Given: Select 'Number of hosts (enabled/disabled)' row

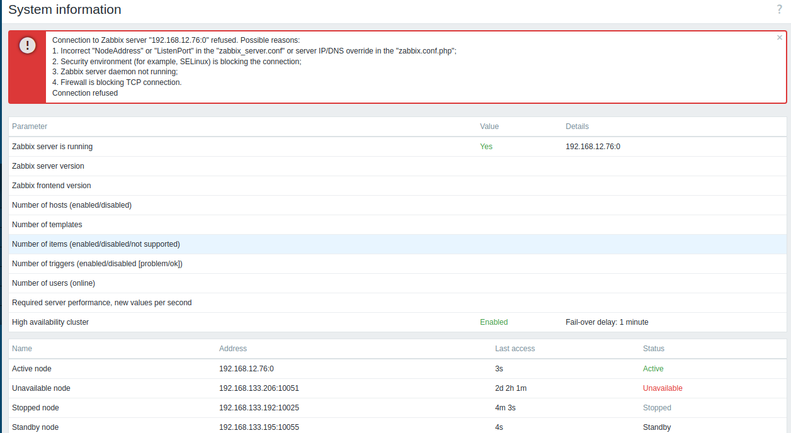Looking at the screenshot, I should 397,205.
